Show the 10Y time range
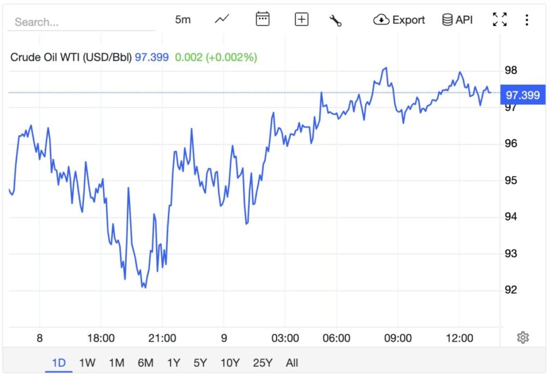Screen dimensions: 550x377 (230, 363)
